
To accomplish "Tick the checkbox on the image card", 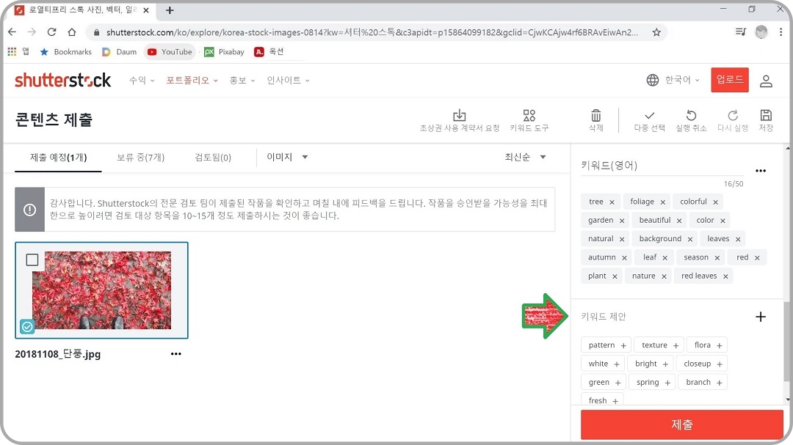I will coord(32,260).
